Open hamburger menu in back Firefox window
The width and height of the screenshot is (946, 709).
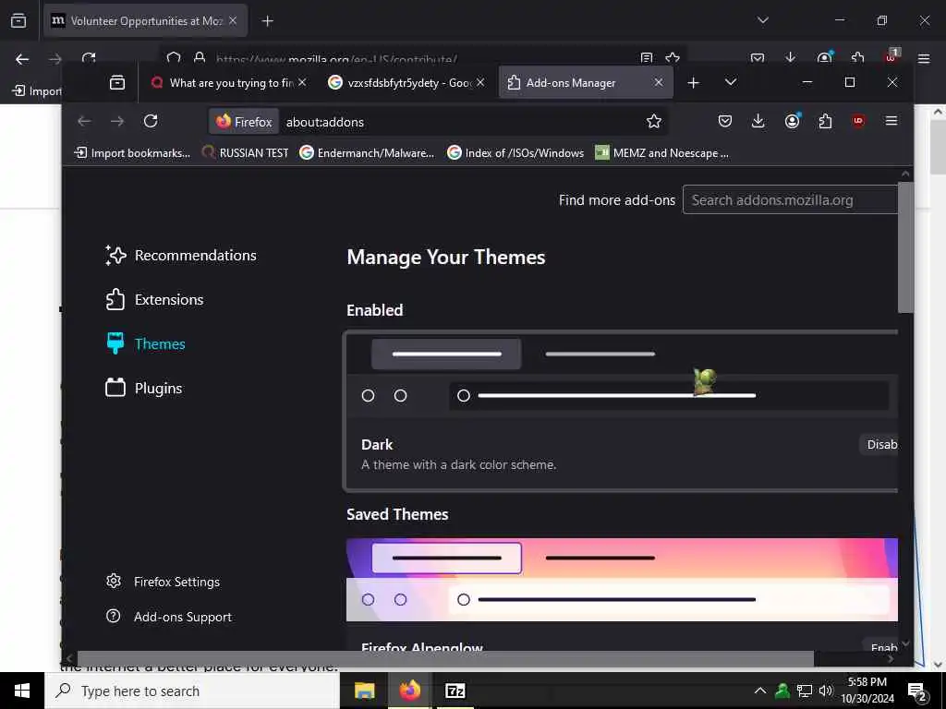tap(924, 58)
